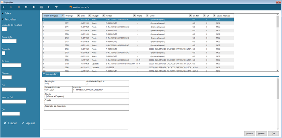Click the Projeto search field

click(12, 65)
